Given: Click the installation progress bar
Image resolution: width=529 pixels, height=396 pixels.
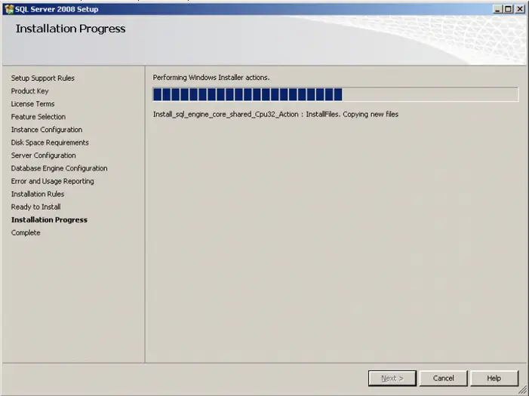Looking at the screenshot, I should click(335, 94).
